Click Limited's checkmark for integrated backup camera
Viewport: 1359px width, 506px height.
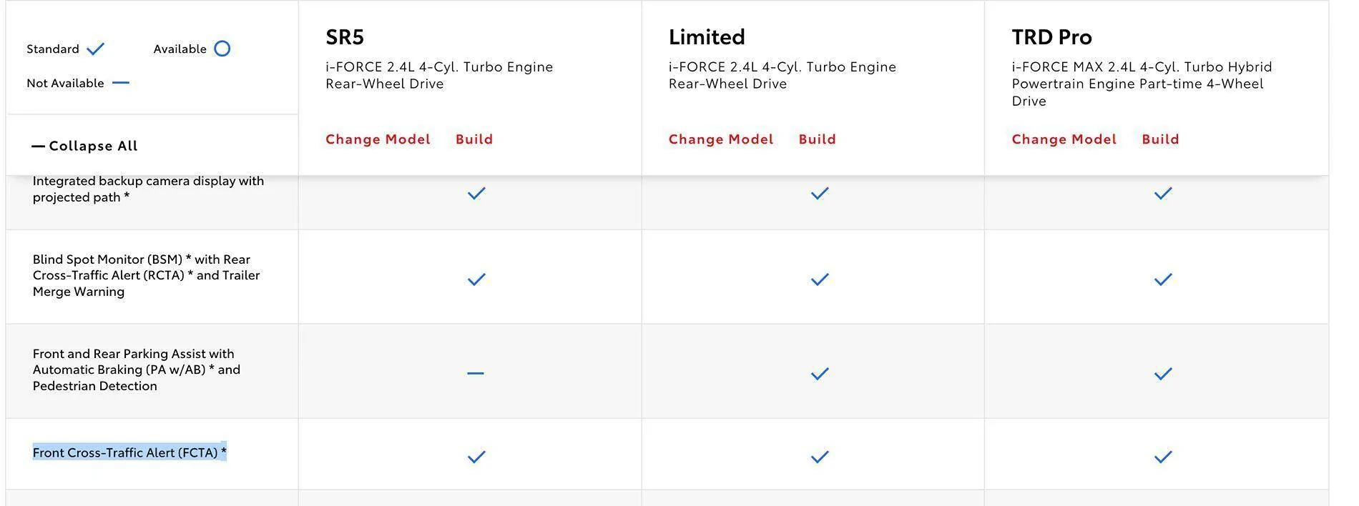click(819, 192)
